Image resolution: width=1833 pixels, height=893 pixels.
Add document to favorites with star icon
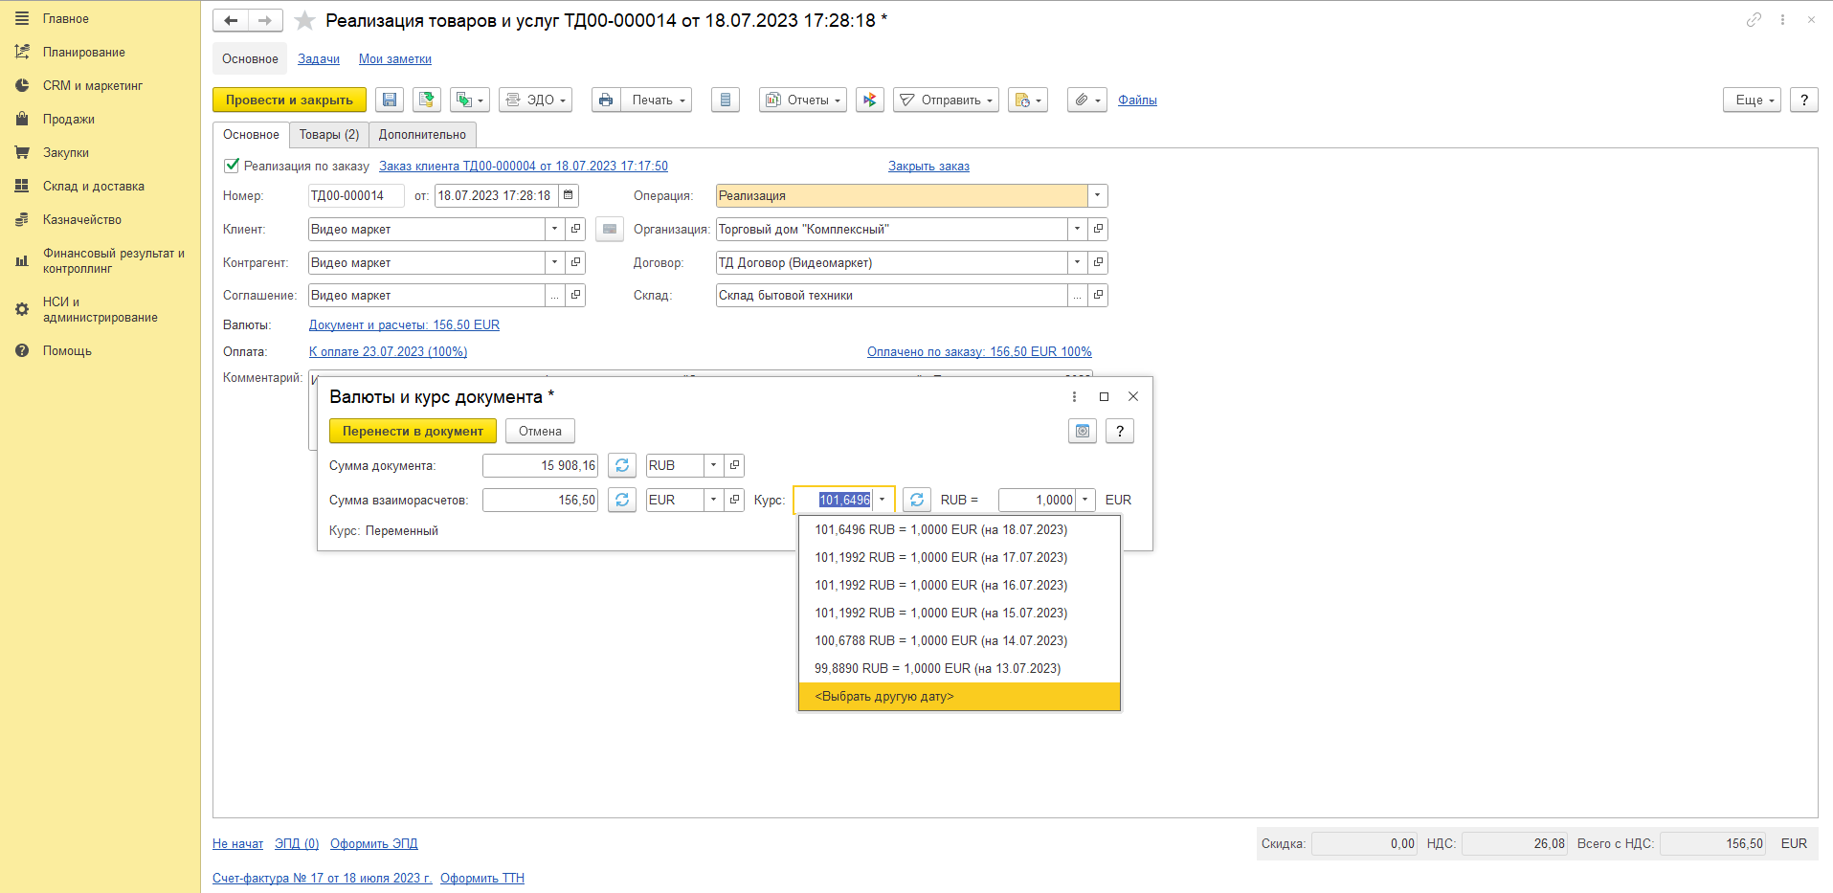[x=305, y=20]
